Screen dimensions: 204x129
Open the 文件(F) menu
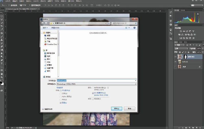tap(8, 1)
